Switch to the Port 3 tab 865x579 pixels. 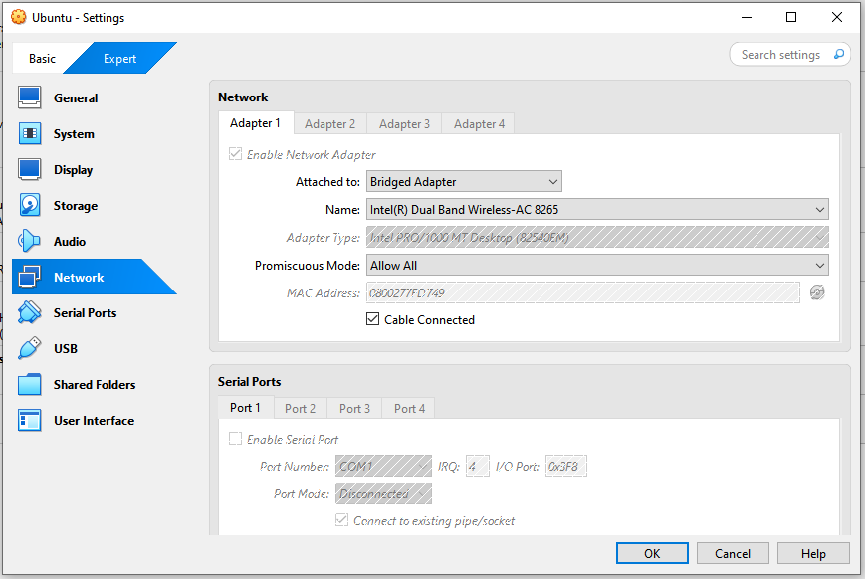(354, 409)
